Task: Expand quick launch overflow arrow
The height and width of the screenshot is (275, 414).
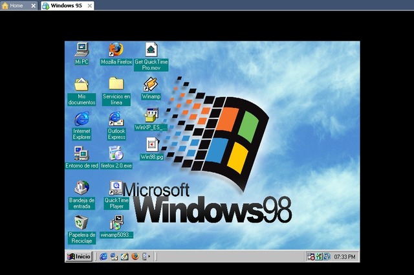Action: 149,256
